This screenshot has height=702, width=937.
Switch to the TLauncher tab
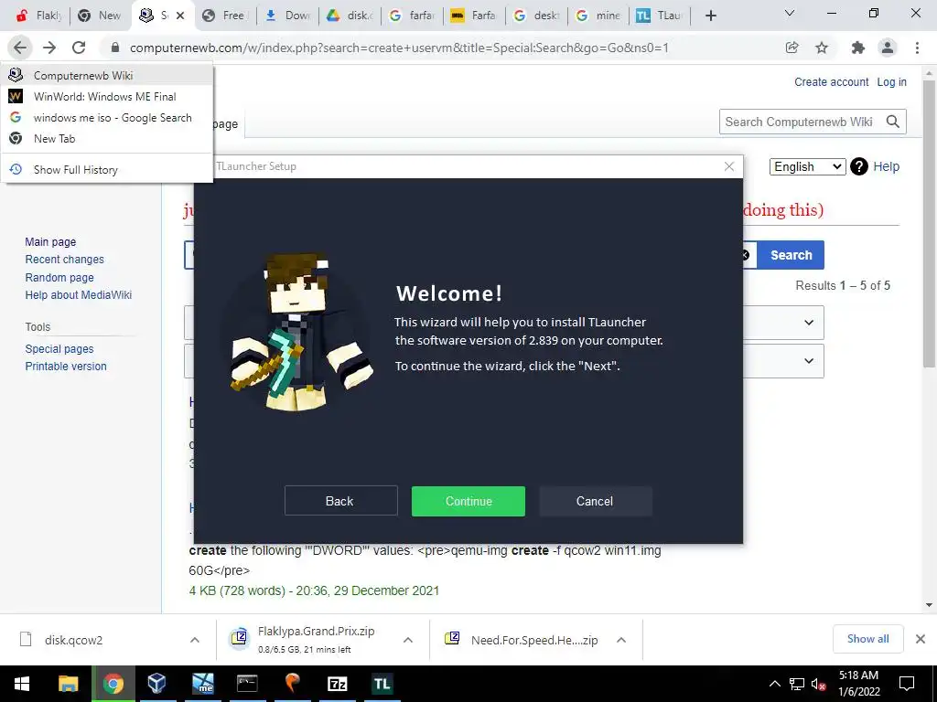[659, 16]
